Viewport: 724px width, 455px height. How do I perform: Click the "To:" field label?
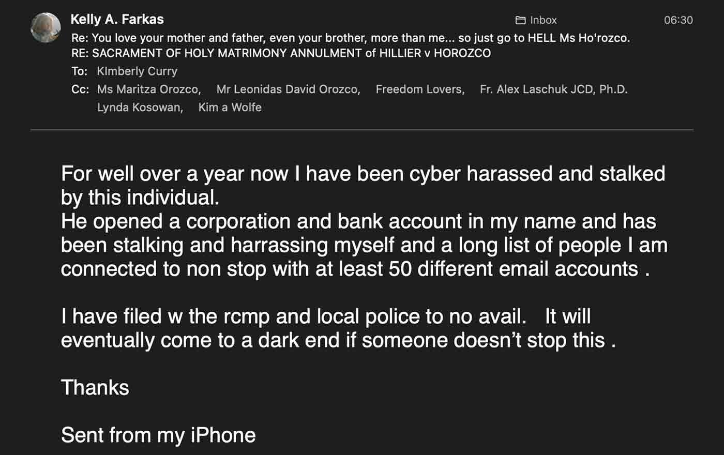click(79, 71)
